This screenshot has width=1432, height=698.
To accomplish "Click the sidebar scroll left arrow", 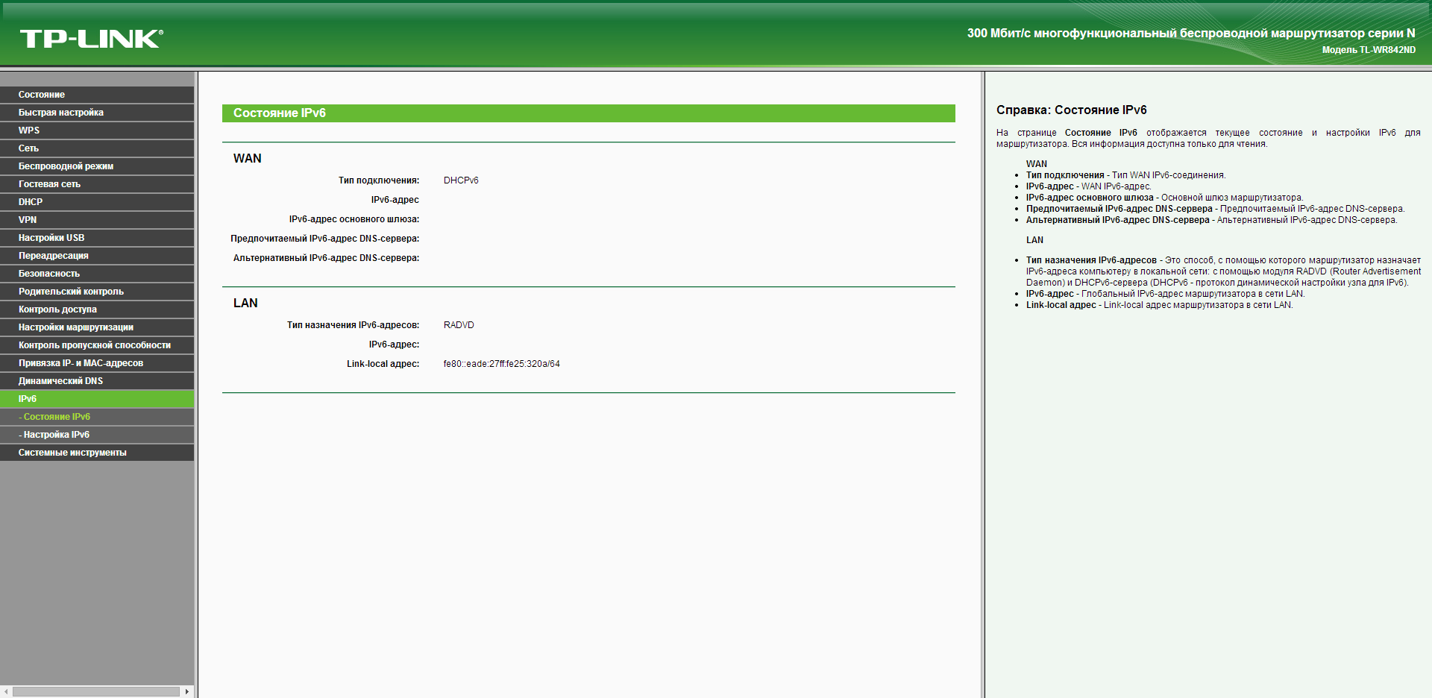I will [6, 692].
